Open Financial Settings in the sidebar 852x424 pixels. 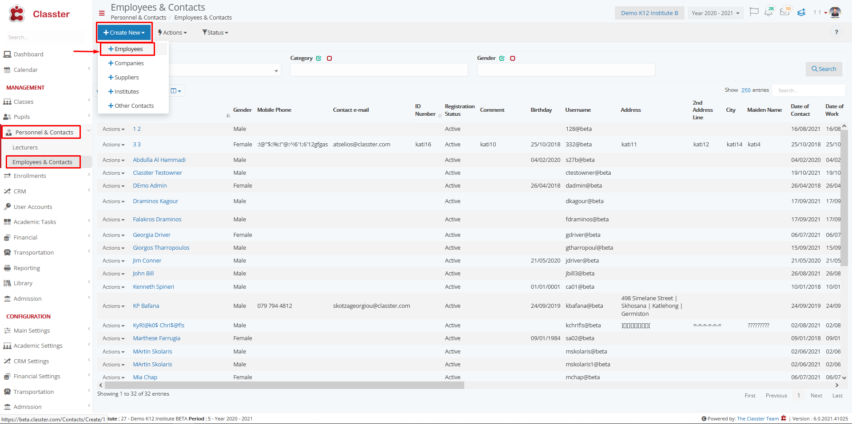click(37, 376)
